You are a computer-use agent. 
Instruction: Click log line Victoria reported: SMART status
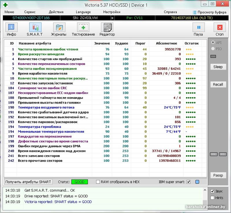pyautogui.click(x=58, y=202)
